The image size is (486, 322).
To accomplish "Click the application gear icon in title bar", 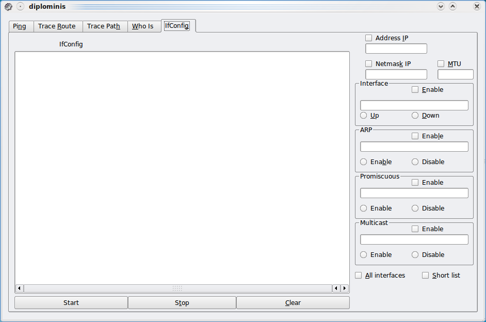I will point(8,7).
